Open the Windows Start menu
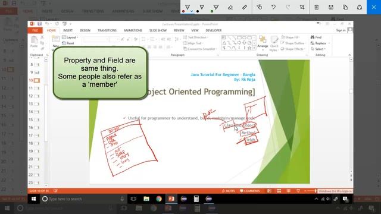Viewport: 381px width, 214px height. click(x=33, y=199)
